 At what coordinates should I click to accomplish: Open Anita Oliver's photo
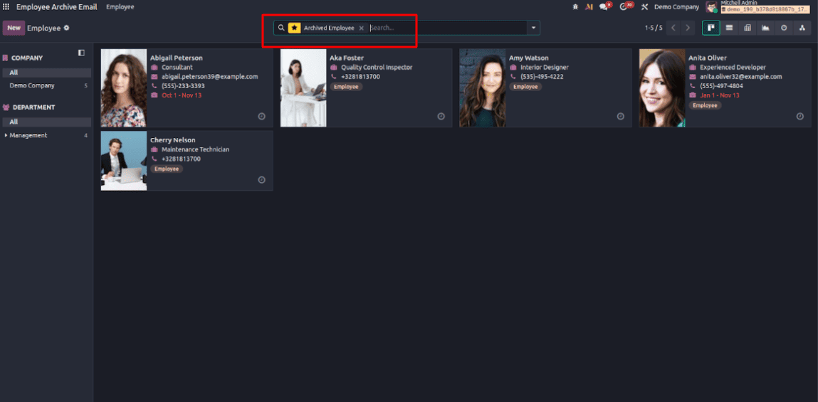pos(662,88)
